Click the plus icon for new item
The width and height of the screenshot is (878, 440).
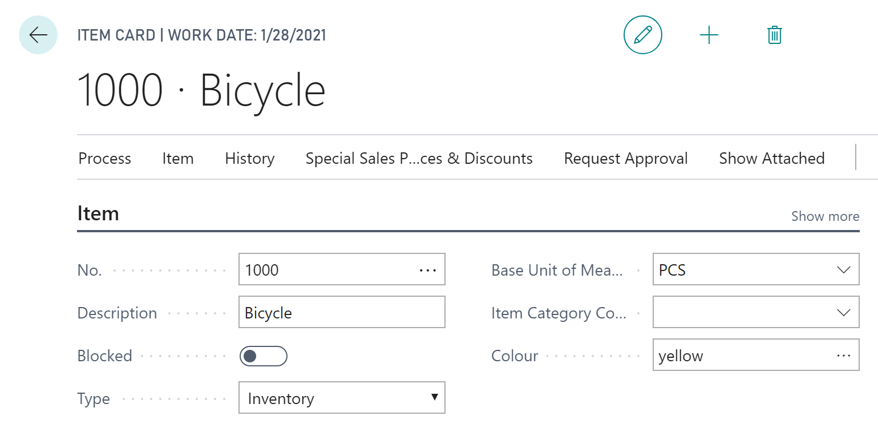(x=709, y=35)
